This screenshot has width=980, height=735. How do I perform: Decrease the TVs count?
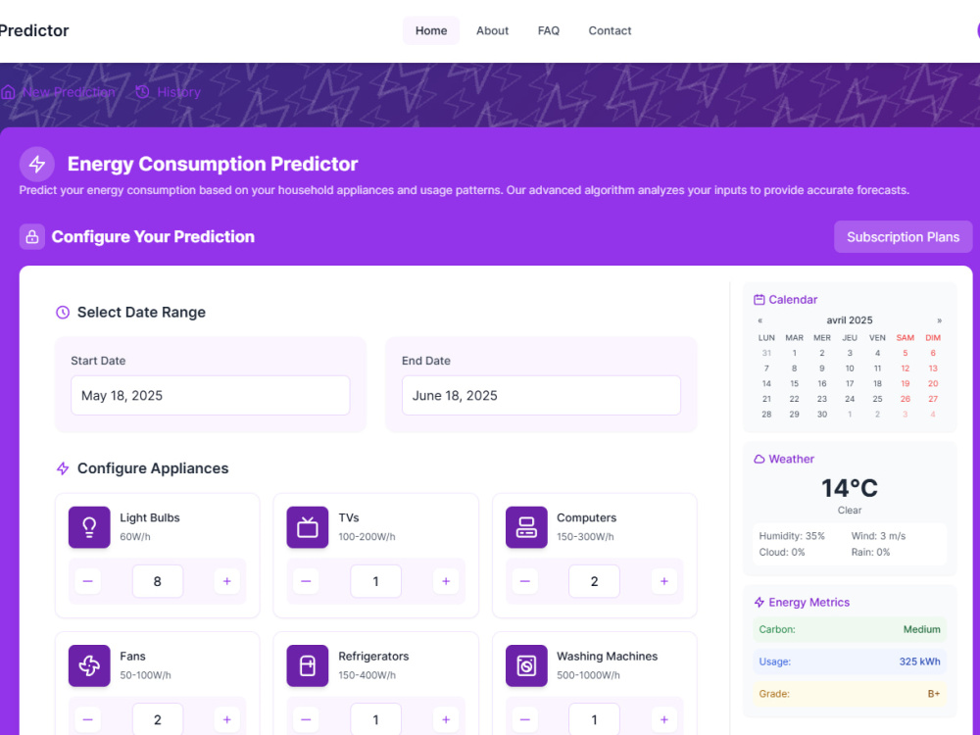click(x=306, y=581)
